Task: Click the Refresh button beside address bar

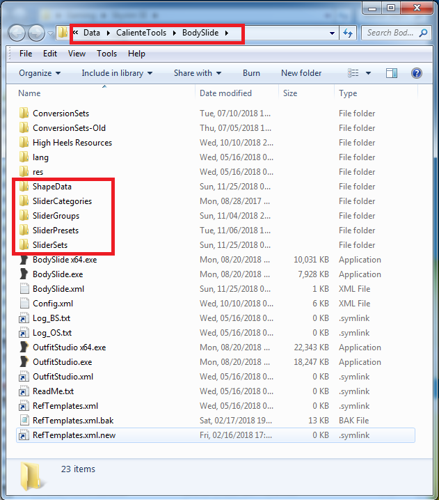Action: [348, 33]
